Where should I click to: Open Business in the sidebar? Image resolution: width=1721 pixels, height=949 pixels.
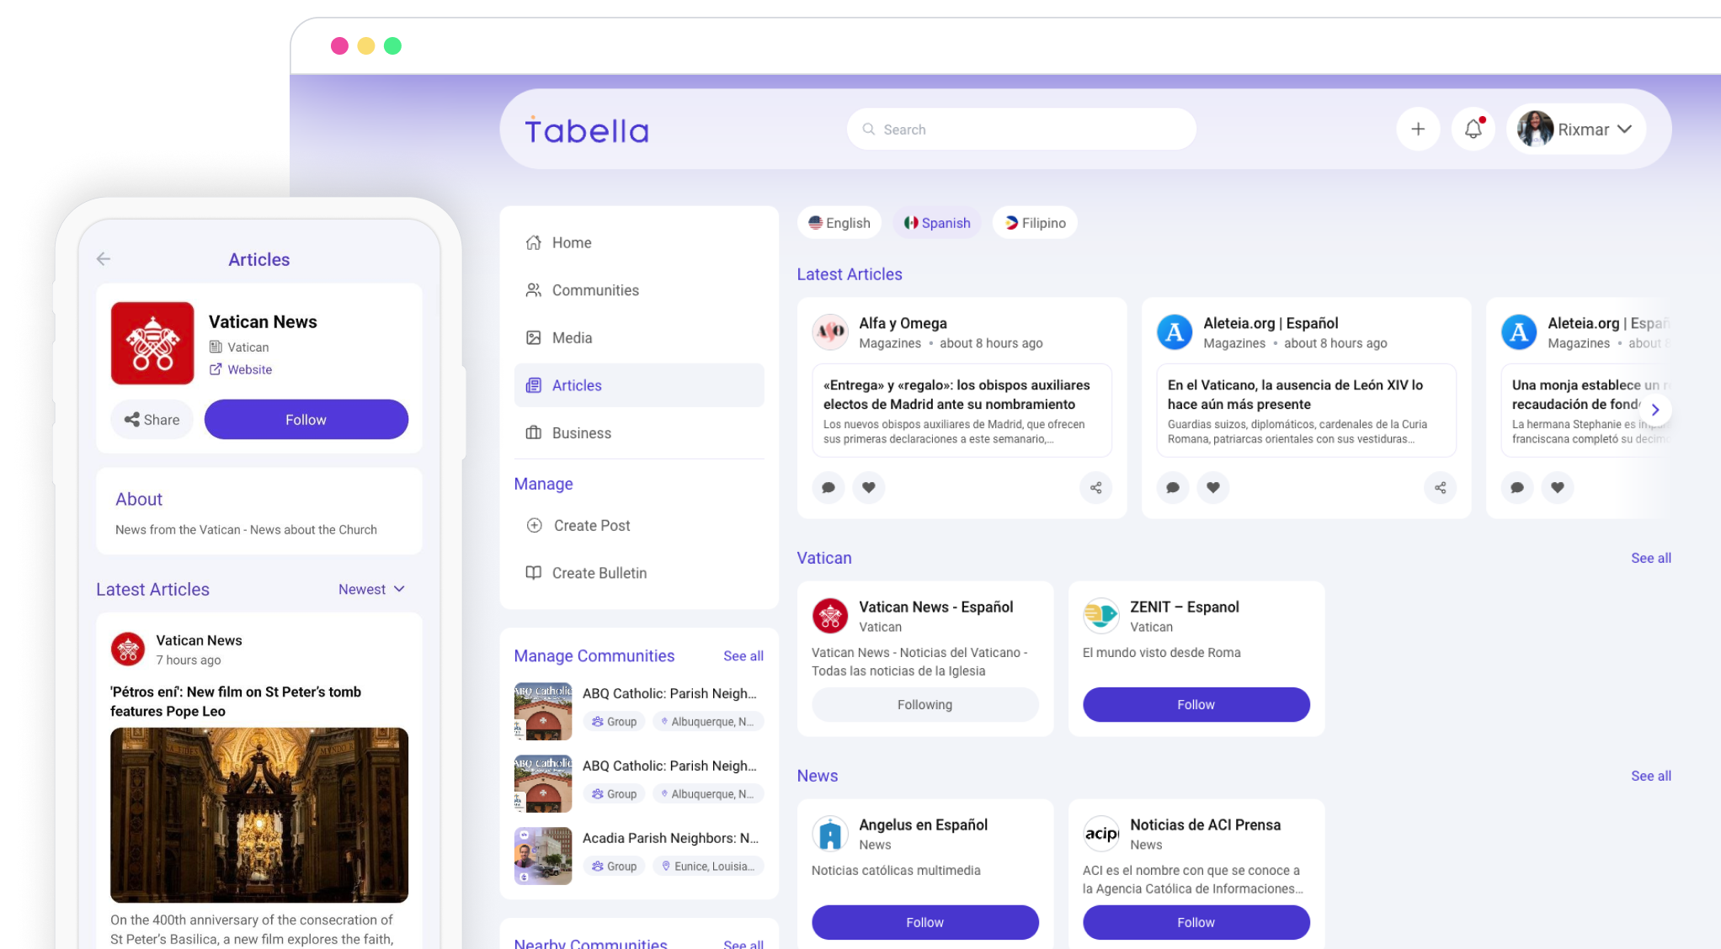point(639,432)
